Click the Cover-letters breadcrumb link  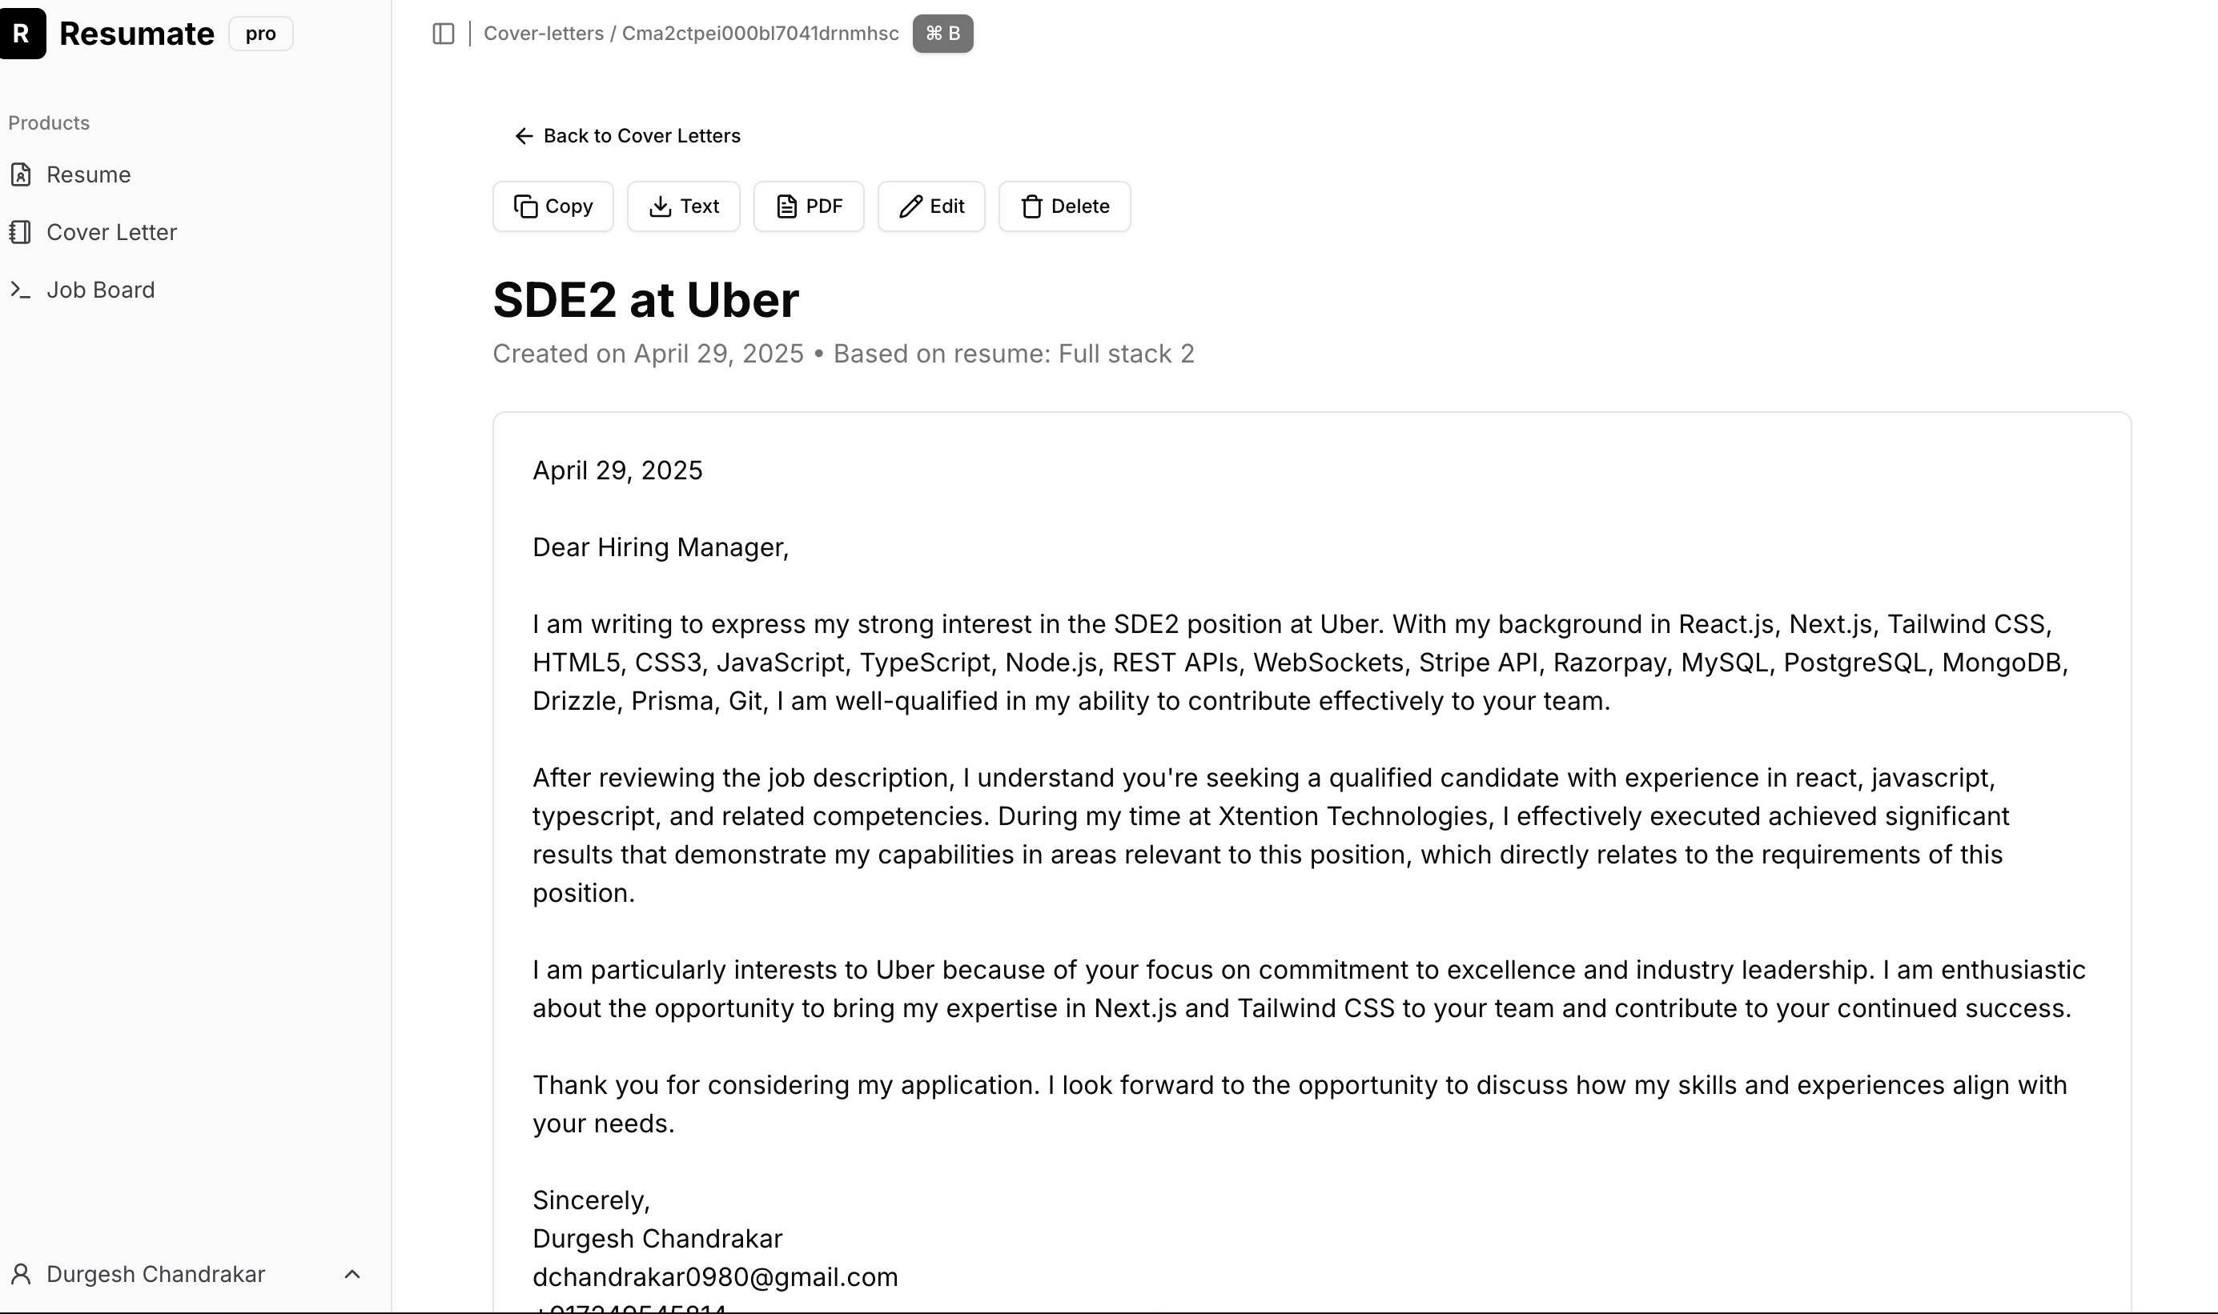pyautogui.click(x=543, y=34)
